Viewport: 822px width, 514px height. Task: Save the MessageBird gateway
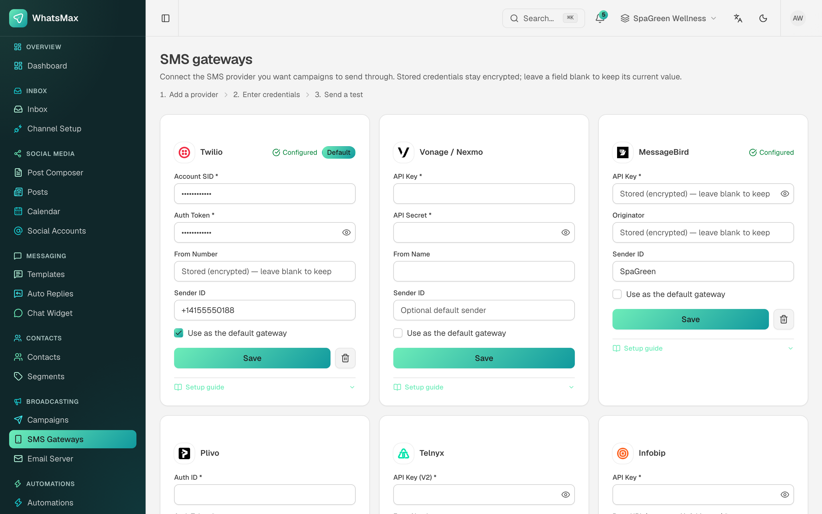[690, 319]
